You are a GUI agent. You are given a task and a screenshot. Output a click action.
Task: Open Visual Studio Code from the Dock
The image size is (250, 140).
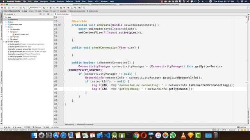coord(107,135)
